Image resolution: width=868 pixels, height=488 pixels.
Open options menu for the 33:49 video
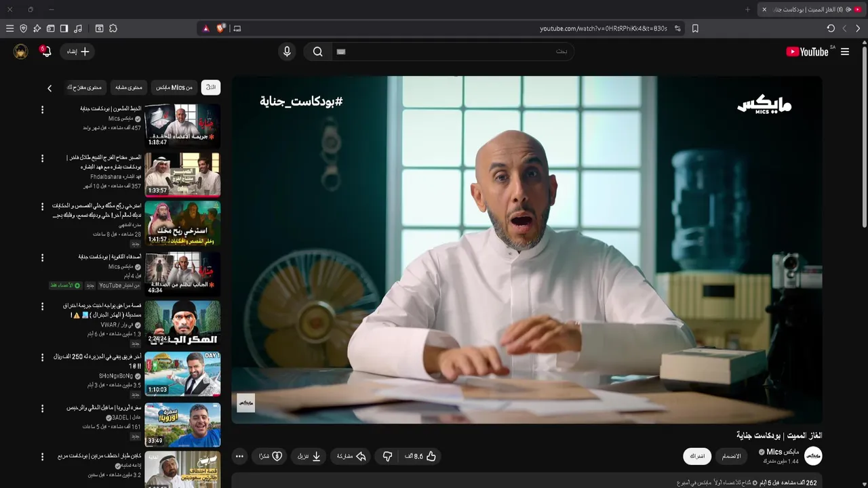click(x=42, y=409)
